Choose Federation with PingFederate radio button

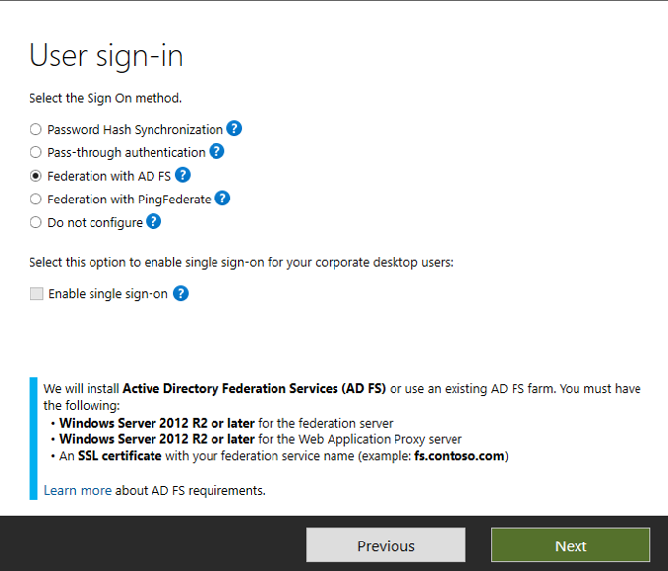[36, 200]
